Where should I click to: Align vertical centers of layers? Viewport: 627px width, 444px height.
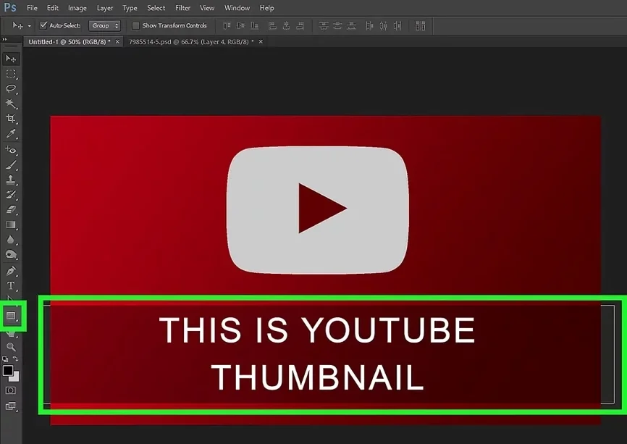[x=240, y=26]
